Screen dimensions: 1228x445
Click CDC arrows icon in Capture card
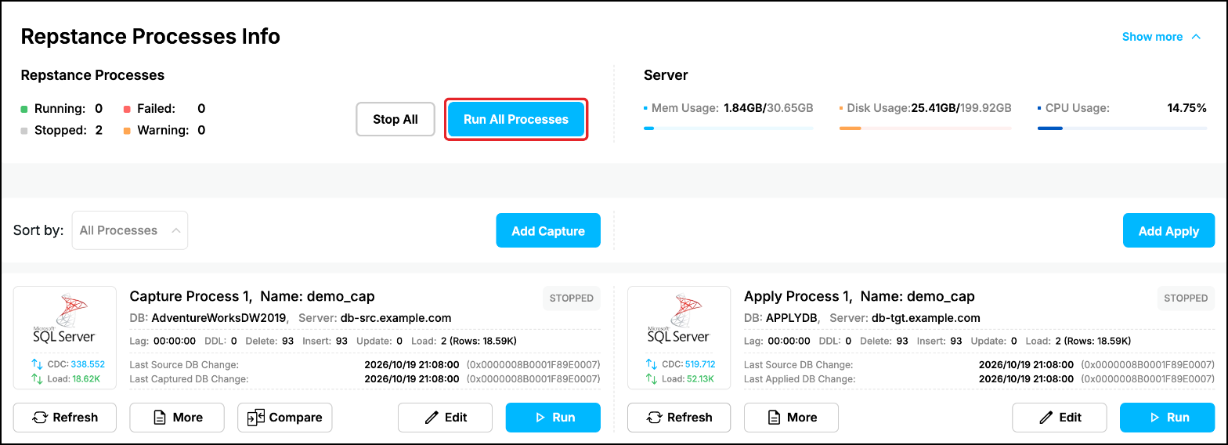click(37, 364)
